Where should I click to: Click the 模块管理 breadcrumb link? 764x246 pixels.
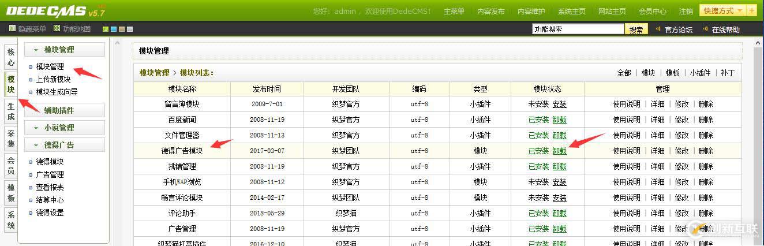coord(155,73)
